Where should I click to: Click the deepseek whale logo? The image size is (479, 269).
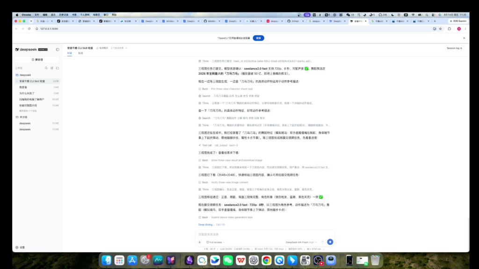pyautogui.click(x=17, y=50)
